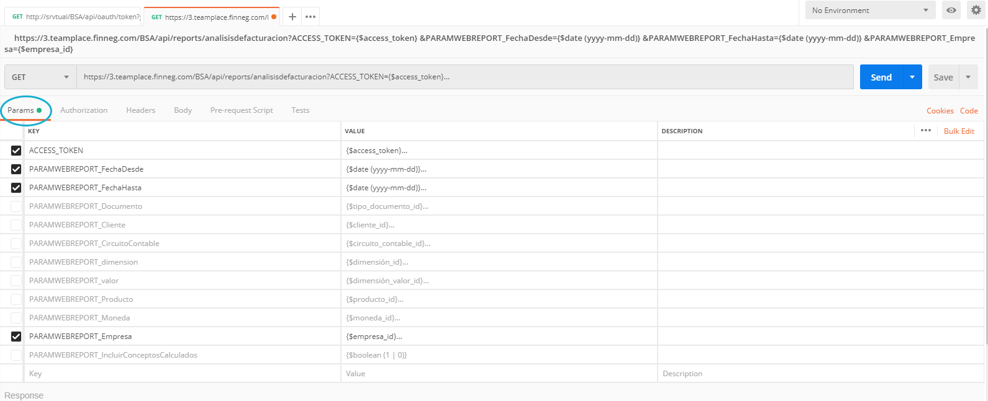Click the {$empresa_id} value cell
The width and height of the screenshot is (988, 401).
coord(499,337)
